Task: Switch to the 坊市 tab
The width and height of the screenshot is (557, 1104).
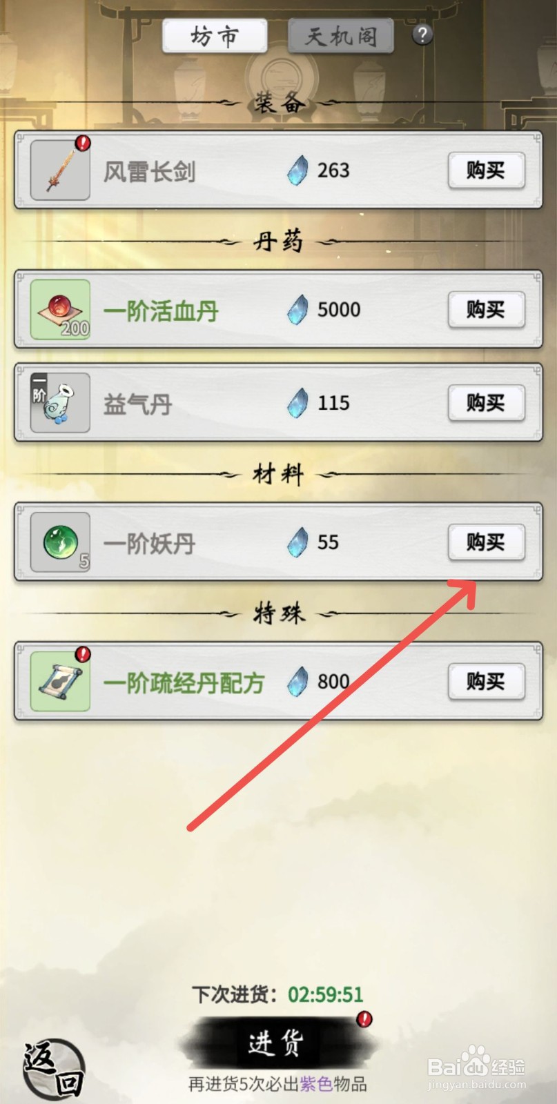Action: click(215, 36)
